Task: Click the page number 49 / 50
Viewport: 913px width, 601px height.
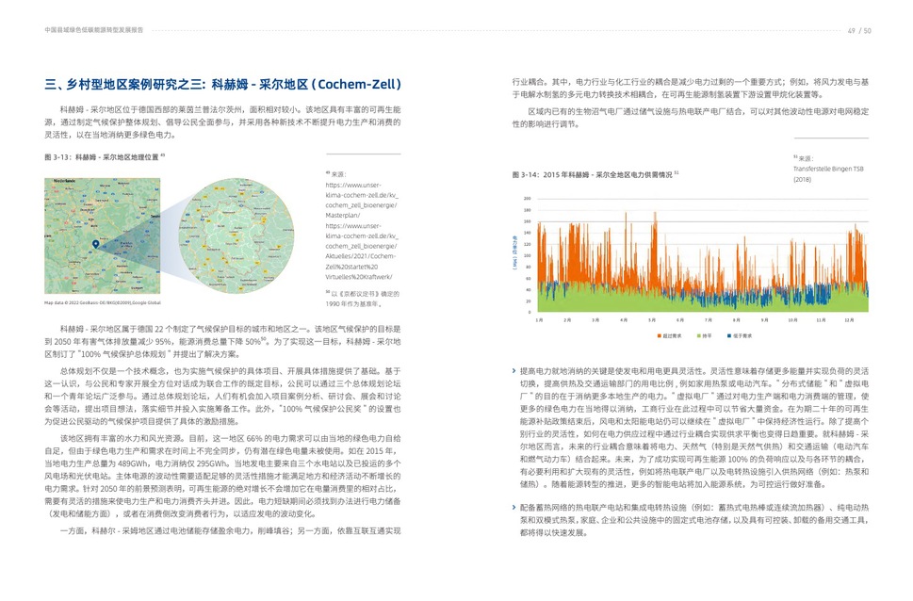Action: tap(859, 30)
